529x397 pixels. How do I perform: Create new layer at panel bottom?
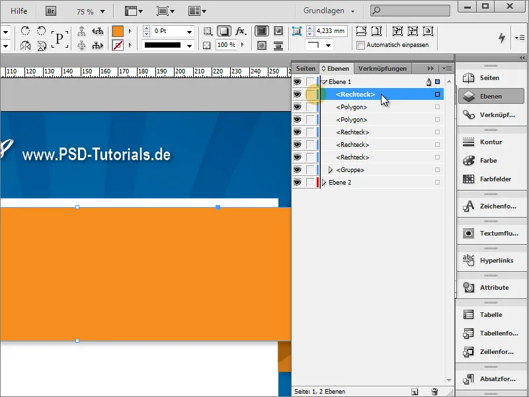[x=415, y=392]
